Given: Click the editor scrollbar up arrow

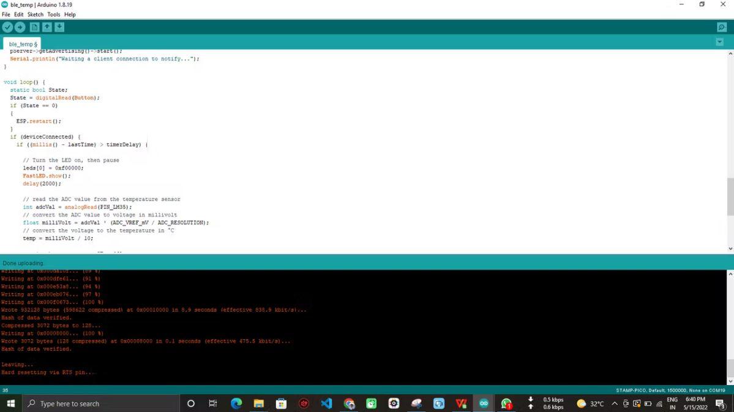Looking at the screenshot, I should (x=730, y=53).
